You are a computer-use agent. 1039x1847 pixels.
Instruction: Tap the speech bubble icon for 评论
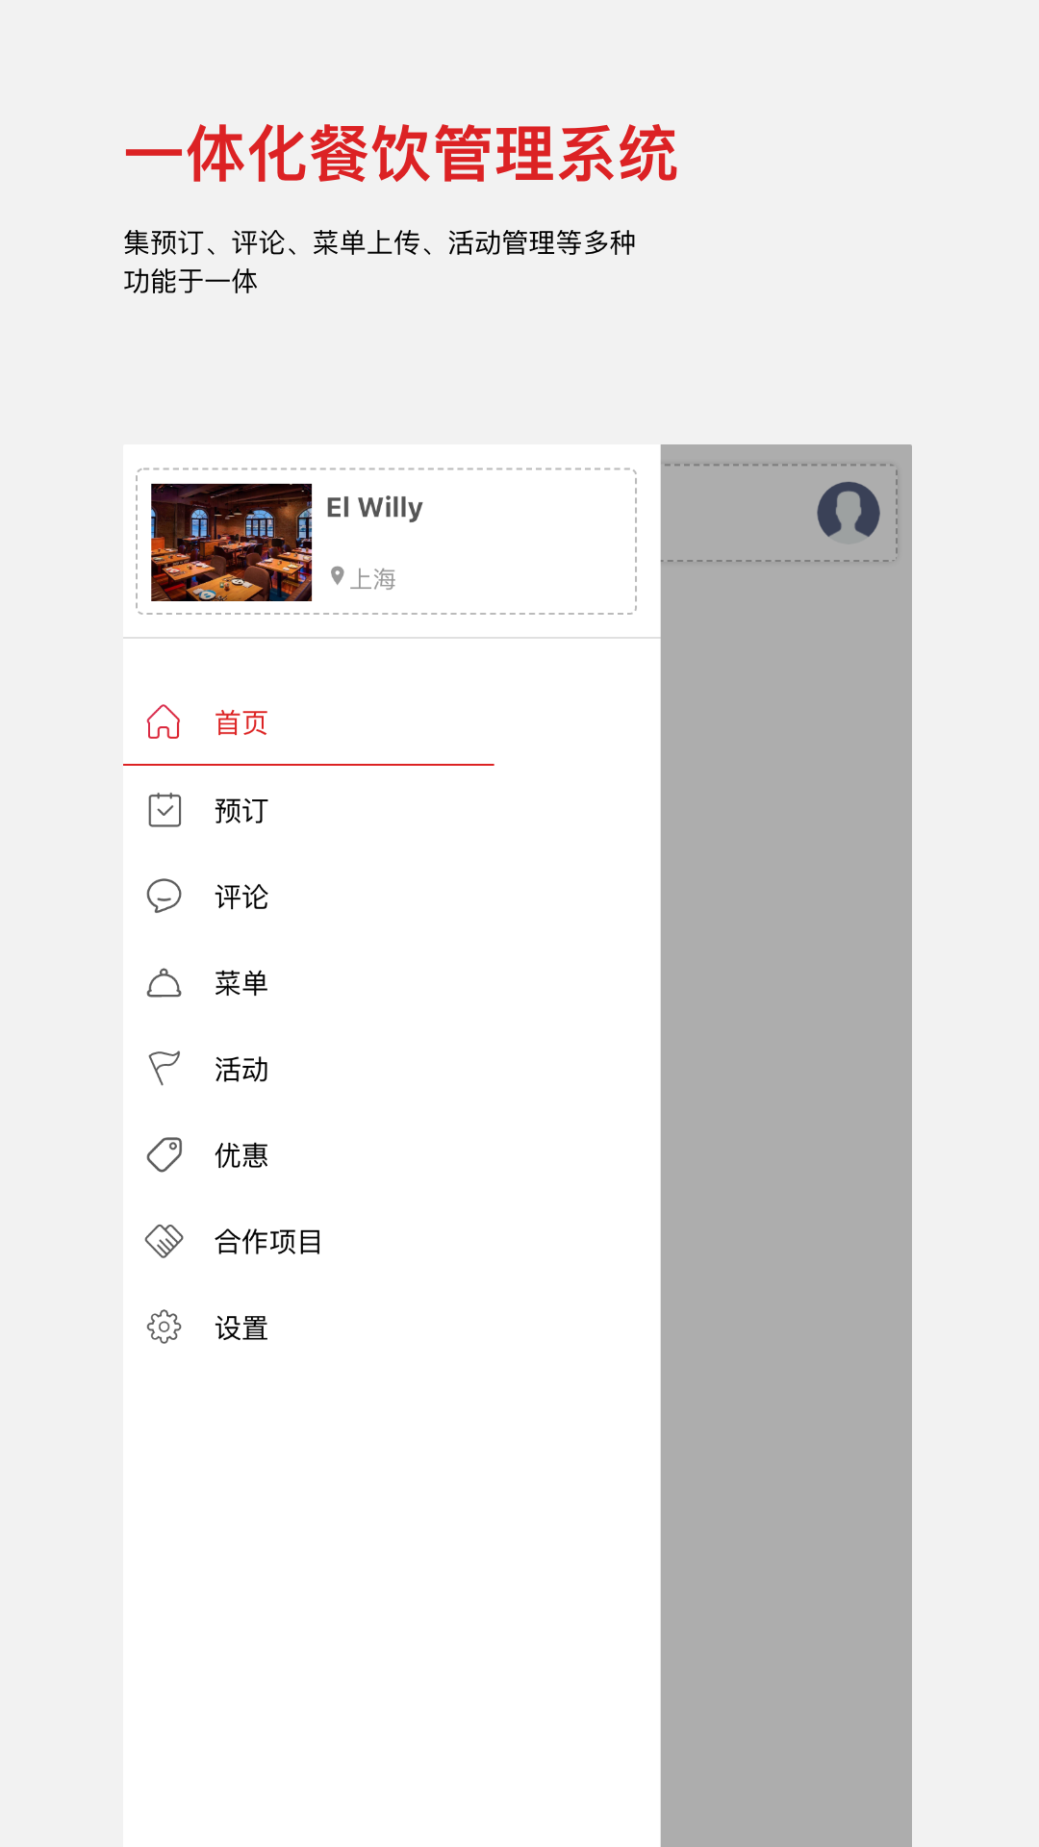[164, 896]
